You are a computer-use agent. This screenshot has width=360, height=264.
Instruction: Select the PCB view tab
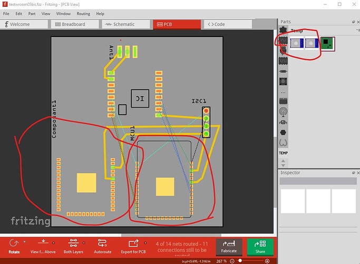tap(177, 24)
